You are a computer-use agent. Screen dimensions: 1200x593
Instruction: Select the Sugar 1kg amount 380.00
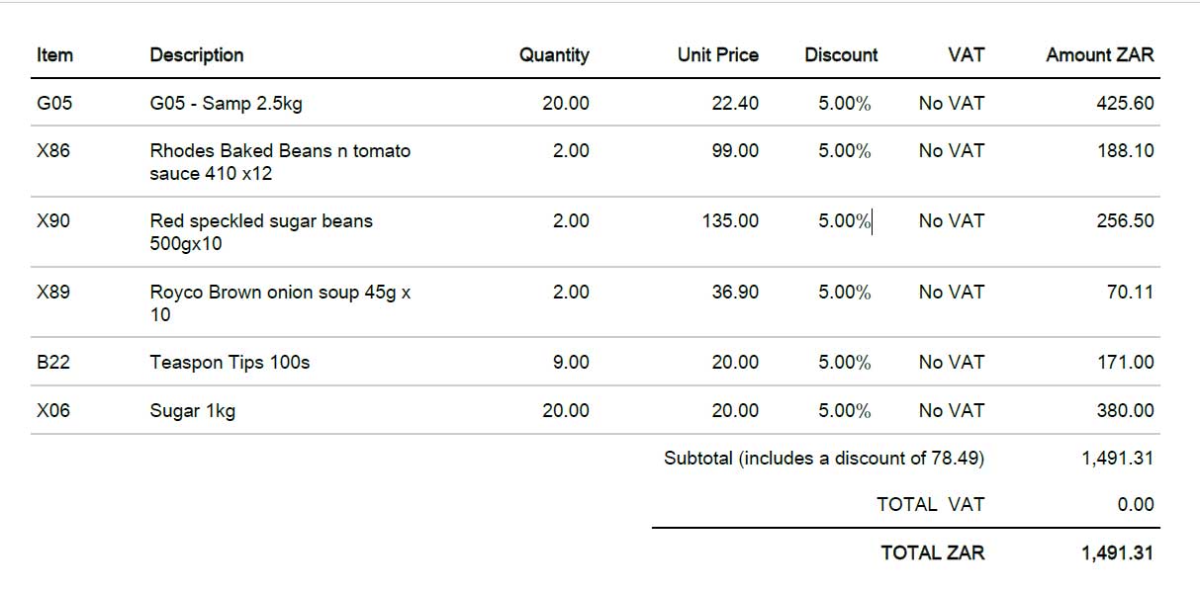click(x=1125, y=411)
